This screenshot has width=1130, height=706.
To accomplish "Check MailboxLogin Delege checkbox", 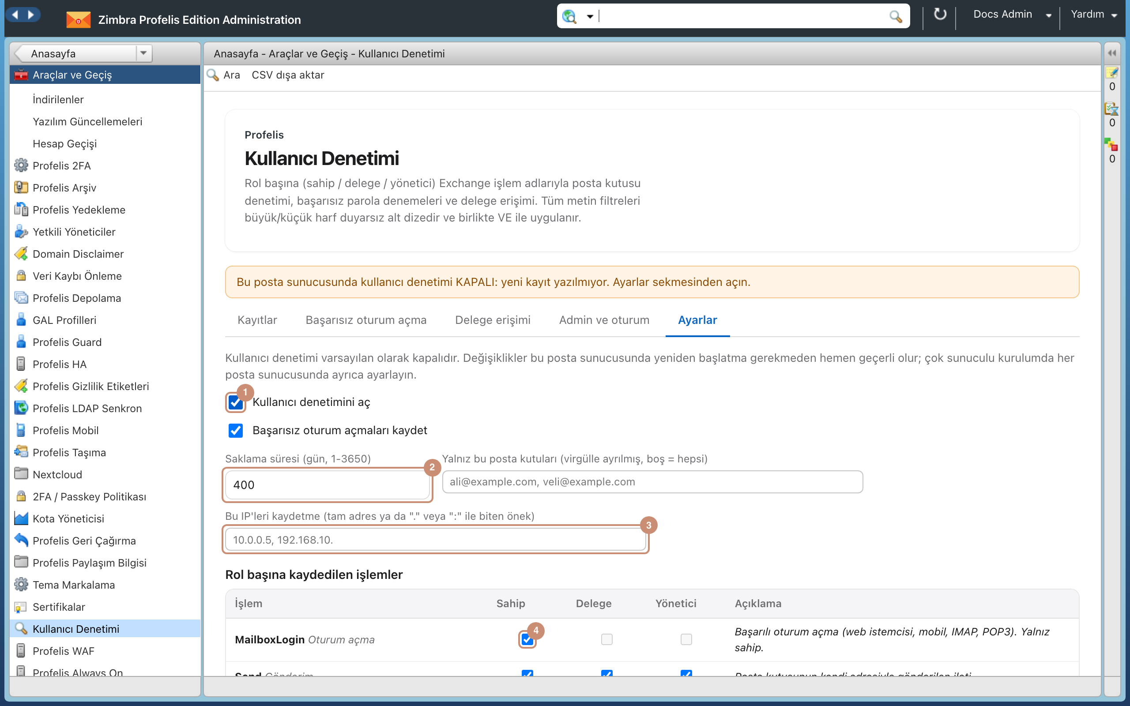I will [606, 639].
